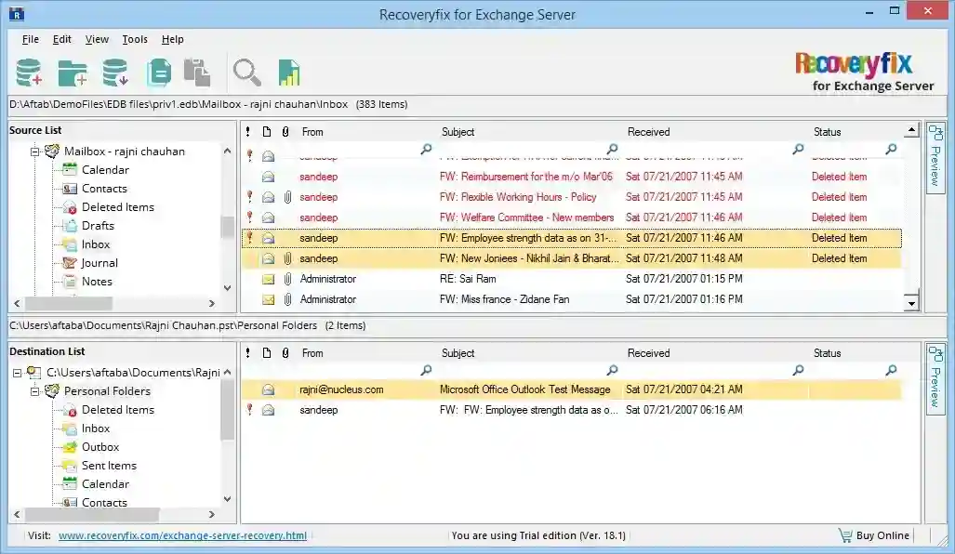Select Deleted Items folder in Source List
955x554 pixels.
click(x=118, y=207)
